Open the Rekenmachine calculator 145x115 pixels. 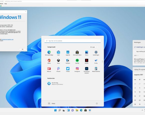(96, 69)
